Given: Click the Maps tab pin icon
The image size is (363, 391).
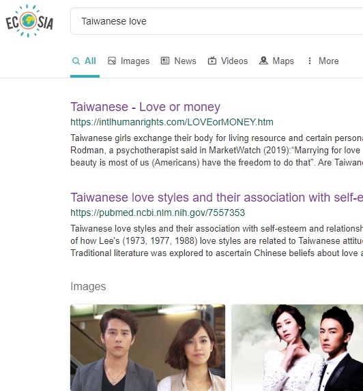Looking at the screenshot, I should coord(263,61).
